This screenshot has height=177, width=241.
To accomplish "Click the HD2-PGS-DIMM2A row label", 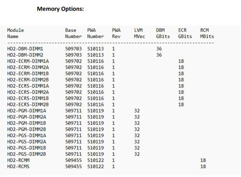I will (27, 142).
